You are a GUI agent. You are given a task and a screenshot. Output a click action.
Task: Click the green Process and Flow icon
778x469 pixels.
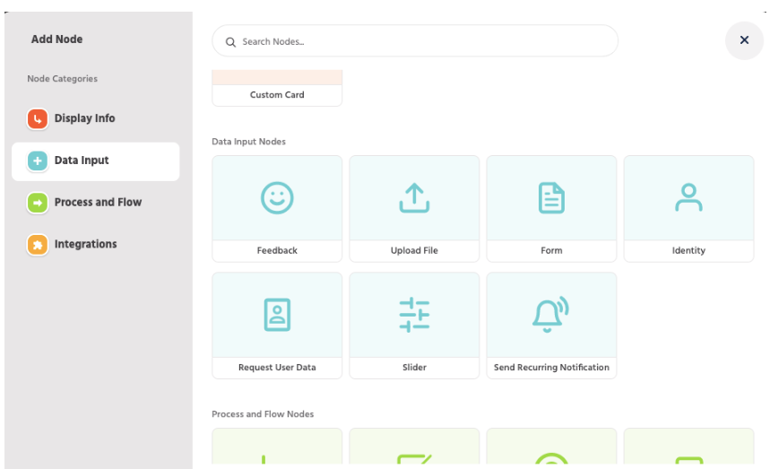[x=37, y=203]
